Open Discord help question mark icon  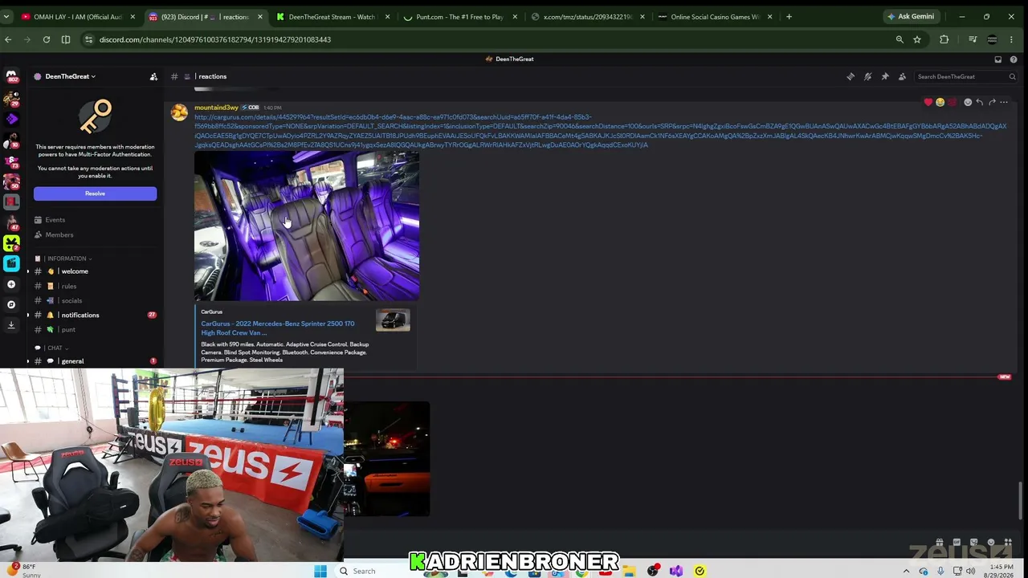click(x=1014, y=59)
